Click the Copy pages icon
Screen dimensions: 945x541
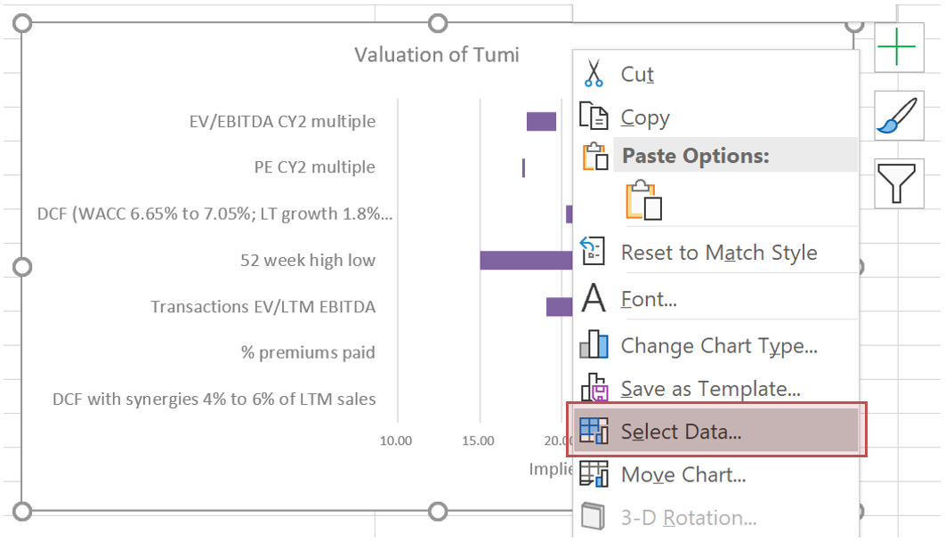click(594, 117)
